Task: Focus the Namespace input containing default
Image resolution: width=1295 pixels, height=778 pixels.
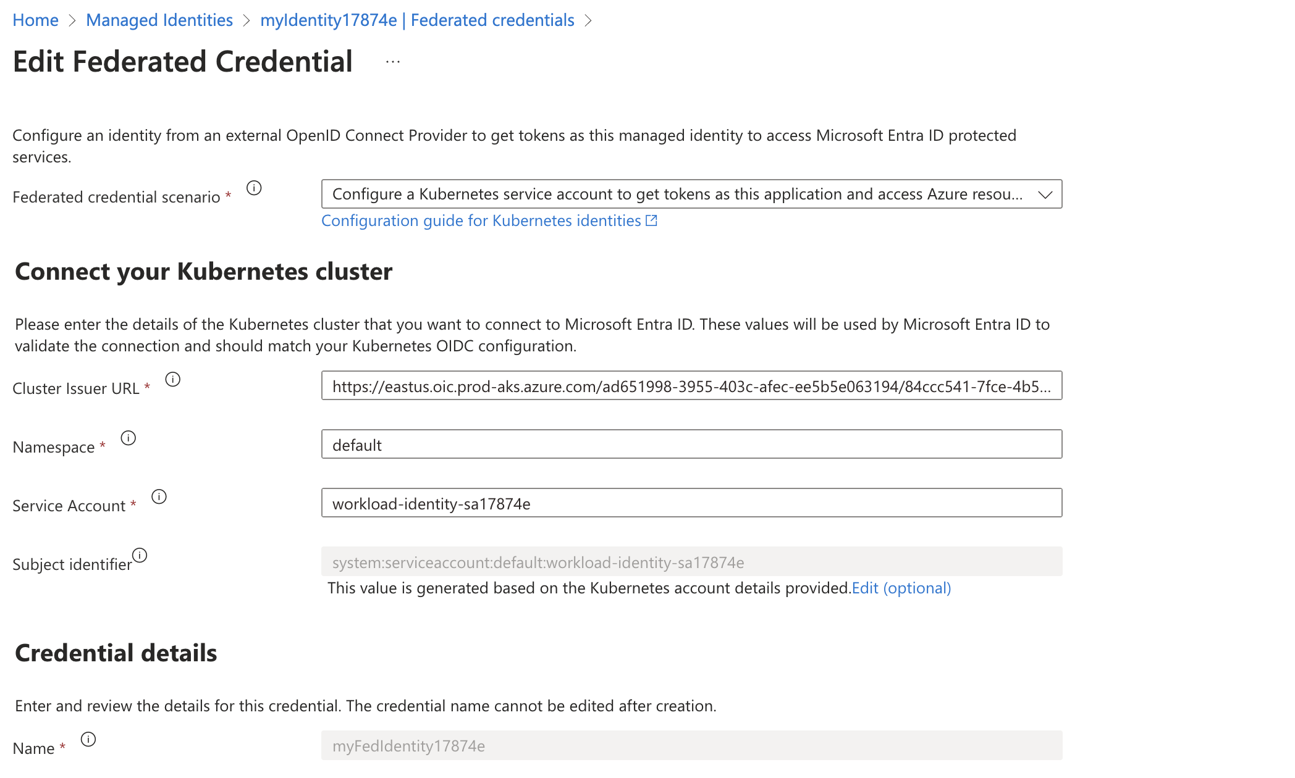Action: [x=691, y=445]
